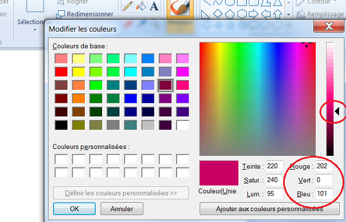Choose the diamond shape
The width and height of the screenshot is (346, 222).
tap(218, 14)
